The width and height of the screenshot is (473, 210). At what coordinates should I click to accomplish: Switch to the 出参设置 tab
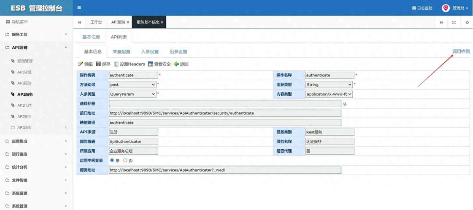pyautogui.click(x=178, y=51)
